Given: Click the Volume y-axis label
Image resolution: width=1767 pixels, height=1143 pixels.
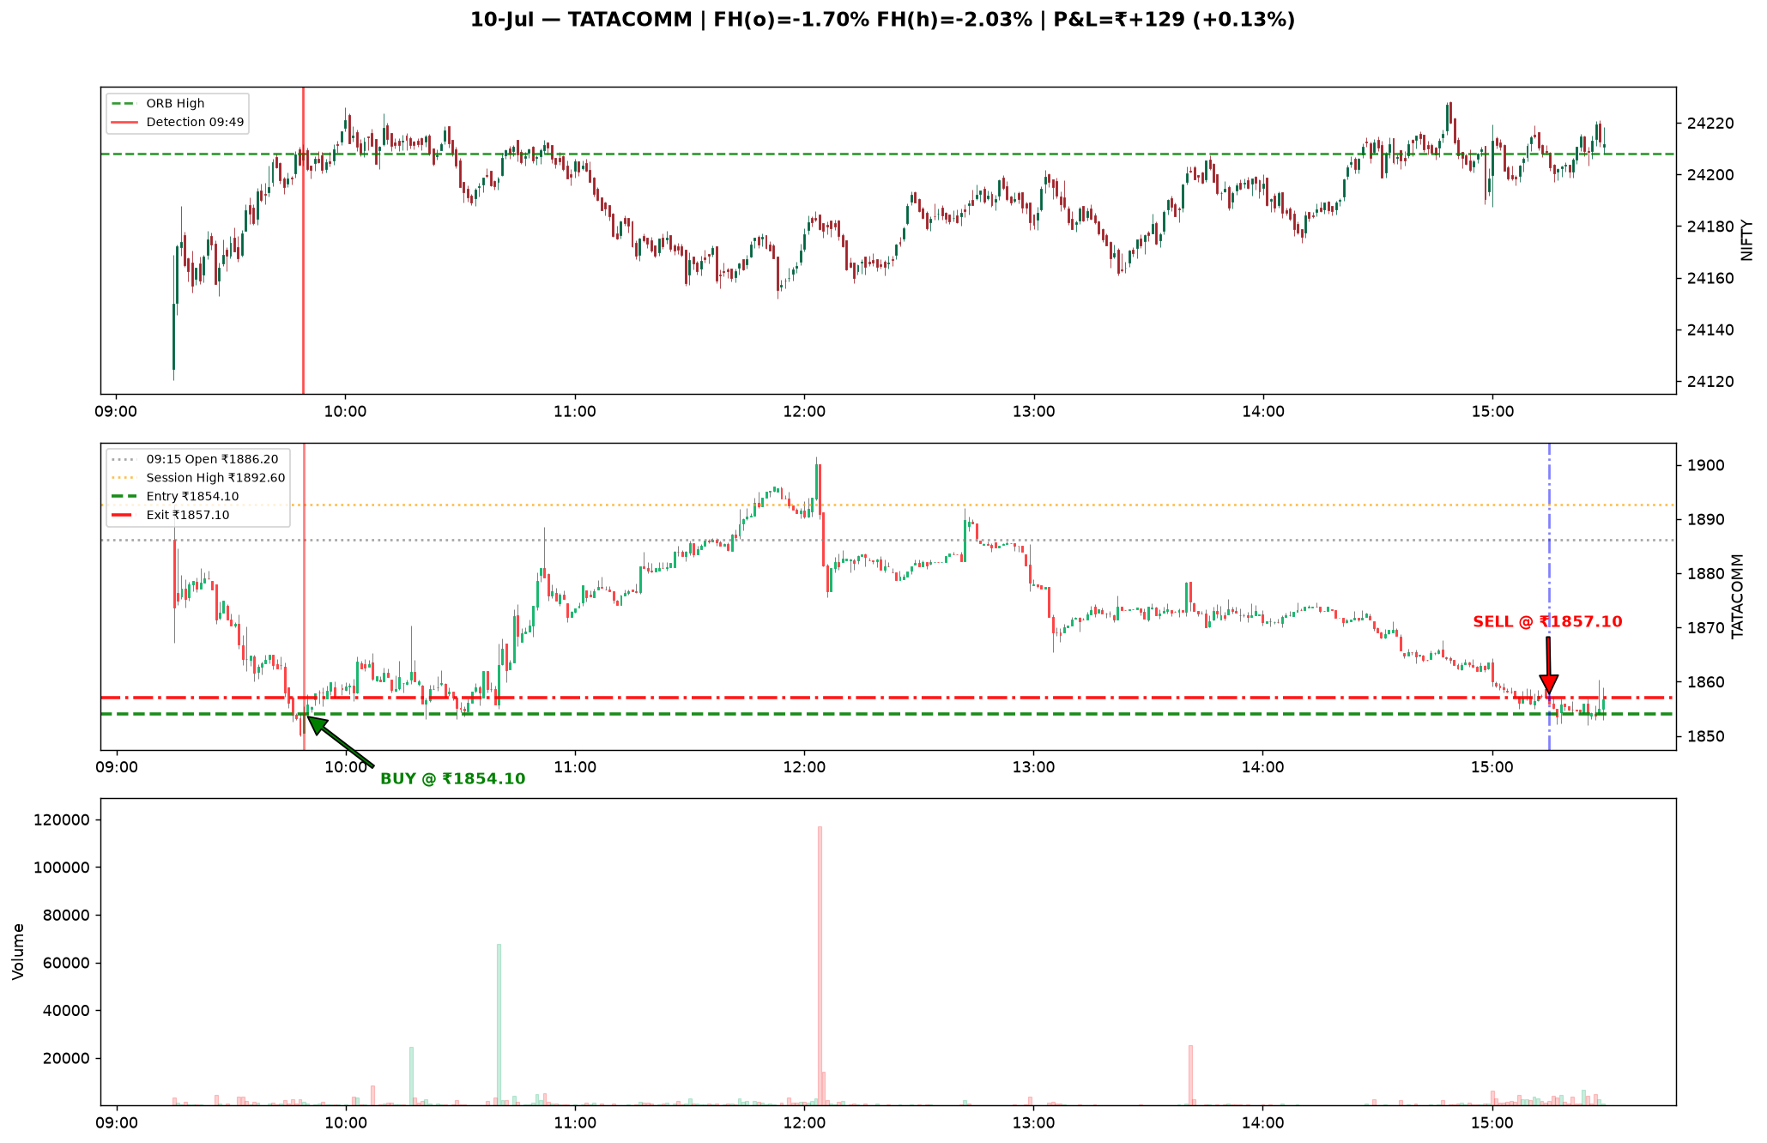Looking at the screenshot, I should 18,952.
